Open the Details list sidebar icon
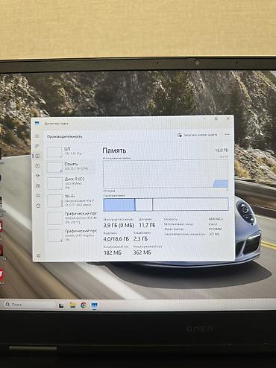Screen dimensions: 276x368 [38, 196]
